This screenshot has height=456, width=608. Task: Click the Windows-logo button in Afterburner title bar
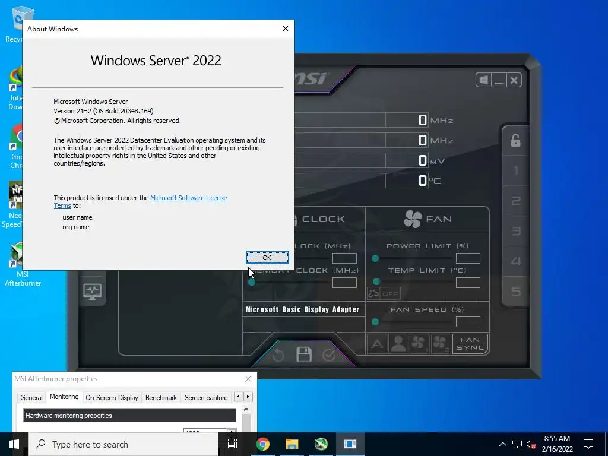coord(483,80)
